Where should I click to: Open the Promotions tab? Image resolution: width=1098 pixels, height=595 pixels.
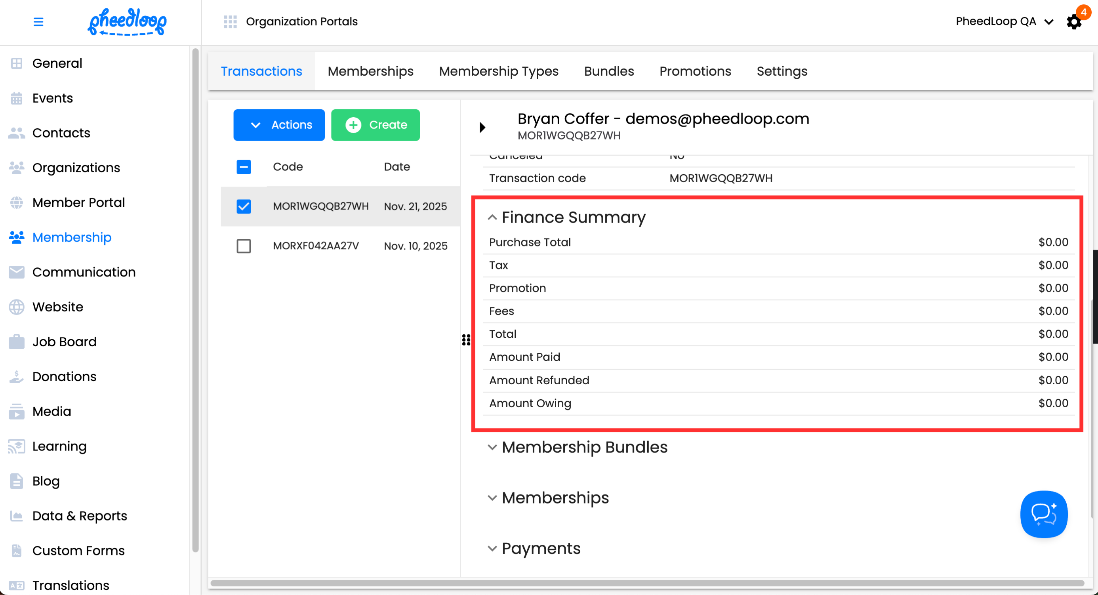coord(695,71)
